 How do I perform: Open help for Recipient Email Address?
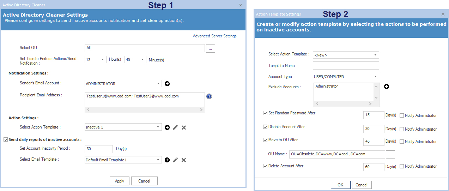209,96
